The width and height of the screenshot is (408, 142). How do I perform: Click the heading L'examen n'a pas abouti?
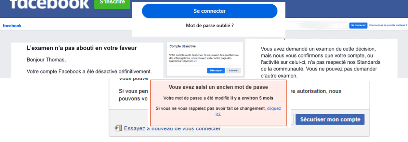coord(82,48)
